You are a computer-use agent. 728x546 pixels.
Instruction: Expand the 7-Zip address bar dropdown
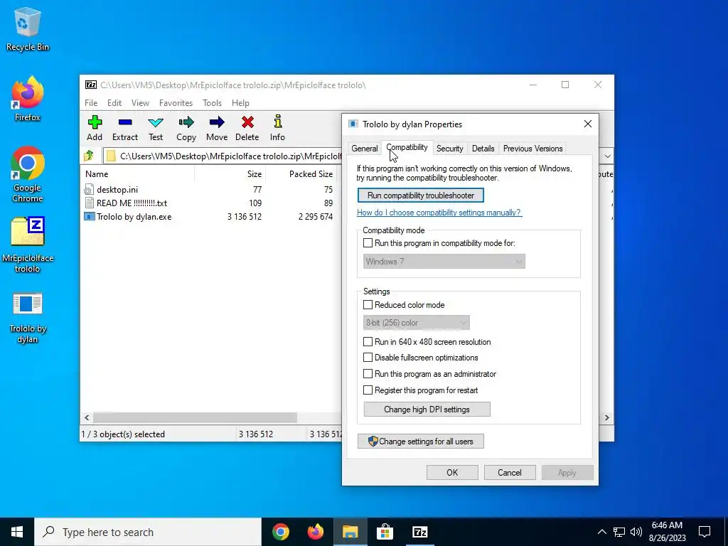[607, 156]
